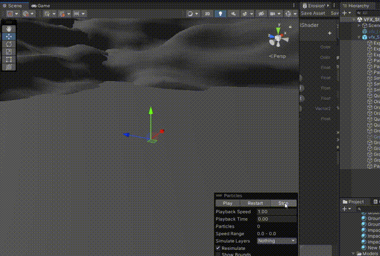Open Gizmos dropdown arrow
Viewport: 380px width, 256px height.
(x=294, y=14)
